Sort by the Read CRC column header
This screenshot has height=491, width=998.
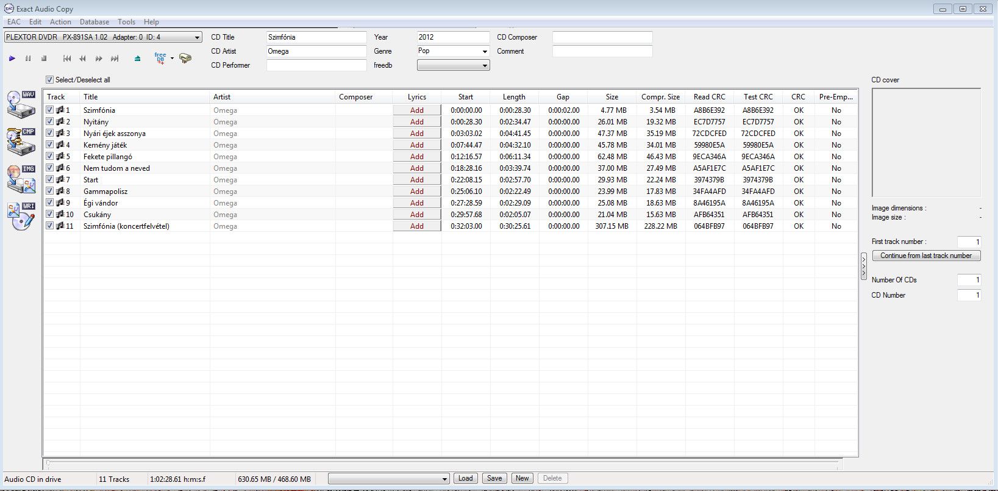[x=710, y=97]
